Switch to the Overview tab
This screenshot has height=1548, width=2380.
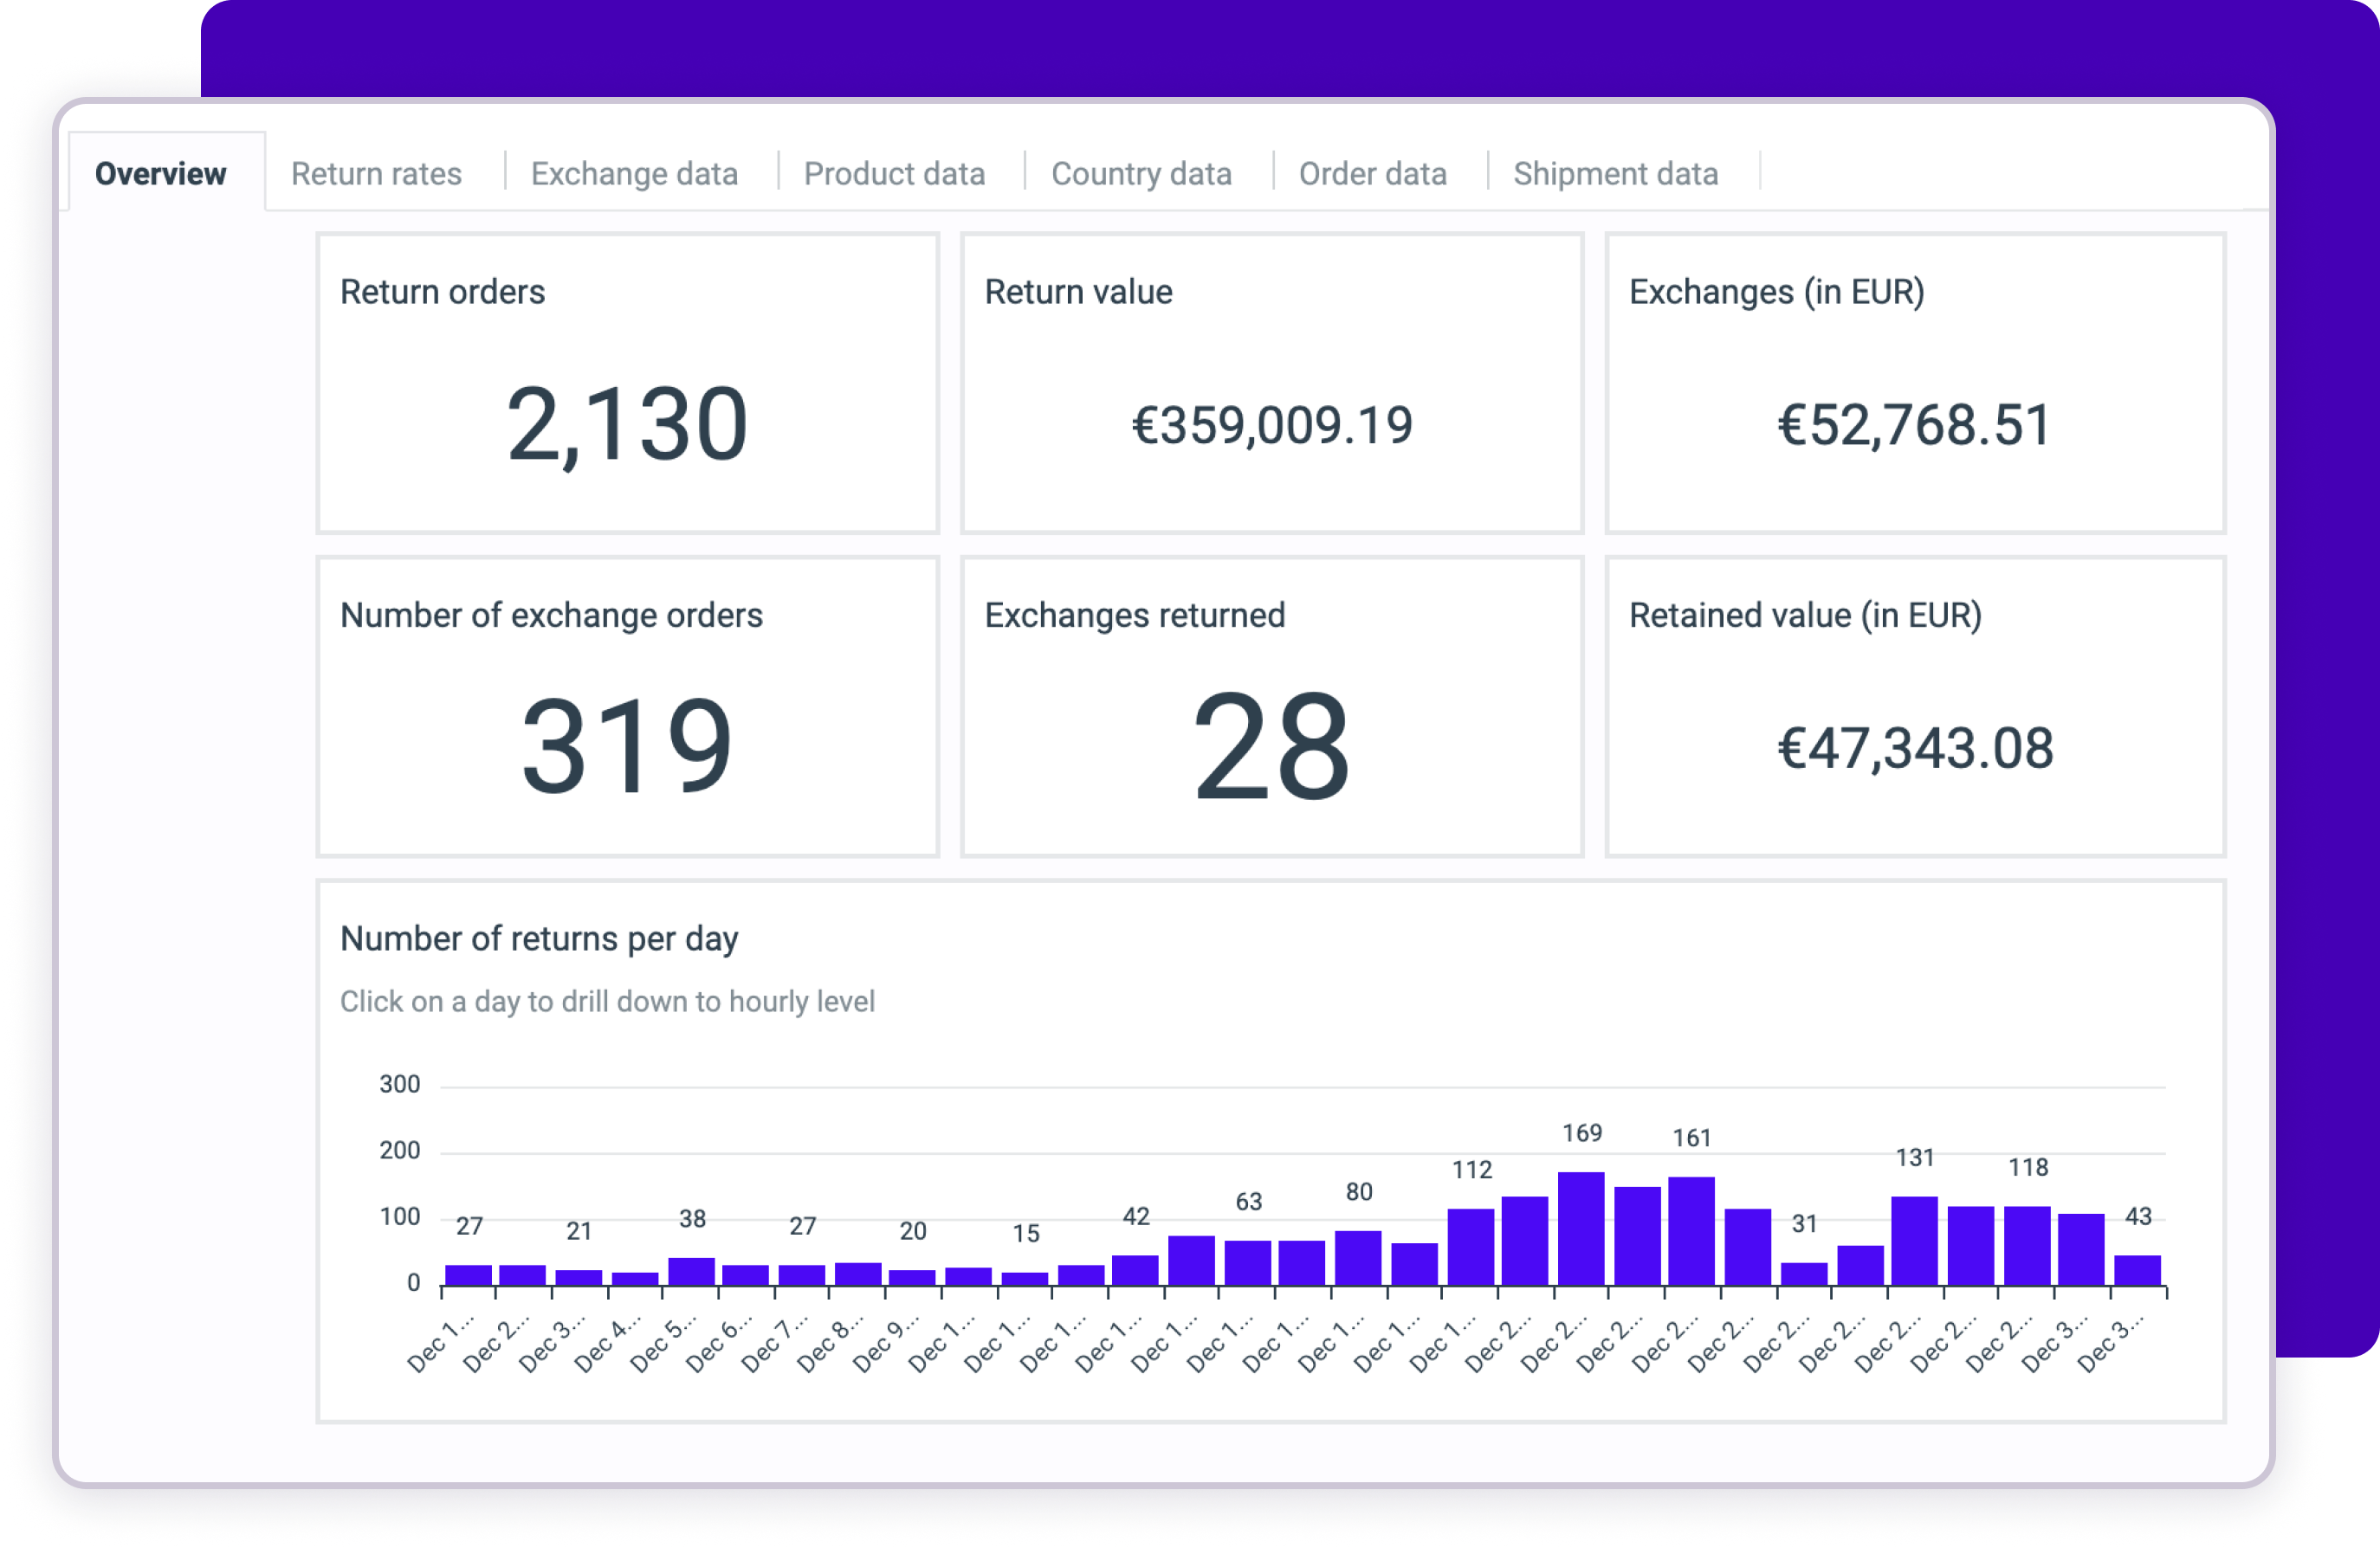pos(160,174)
